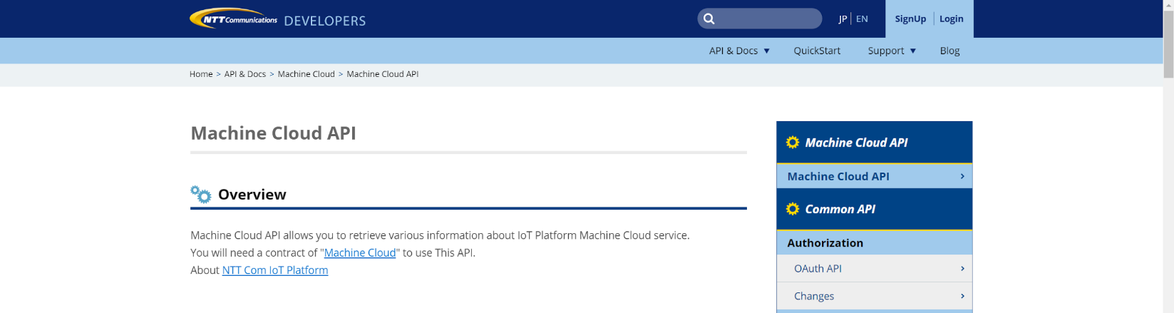Switch language to JP
The image size is (1174, 313).
click(843, 19)
